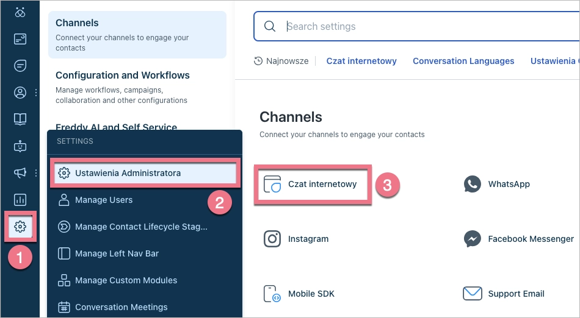Image resolution: width=580 pixels, height=318 pixels.
Task: Click the settings gear icon in sidebar
Action: point(20,226)
